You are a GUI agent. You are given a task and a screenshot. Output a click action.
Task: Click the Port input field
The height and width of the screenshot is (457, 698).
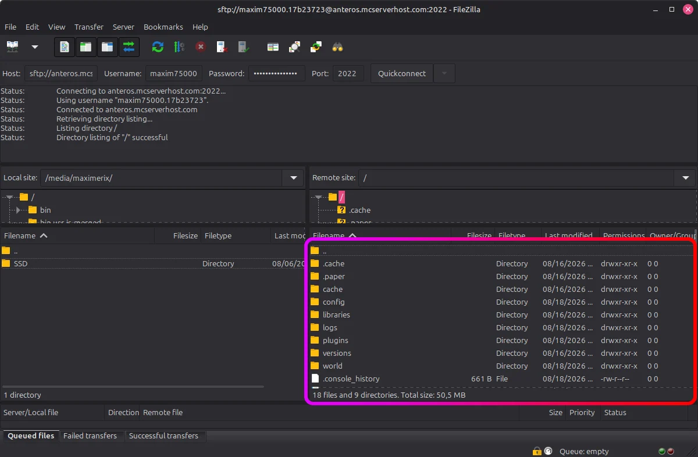[x=348, y=74]
